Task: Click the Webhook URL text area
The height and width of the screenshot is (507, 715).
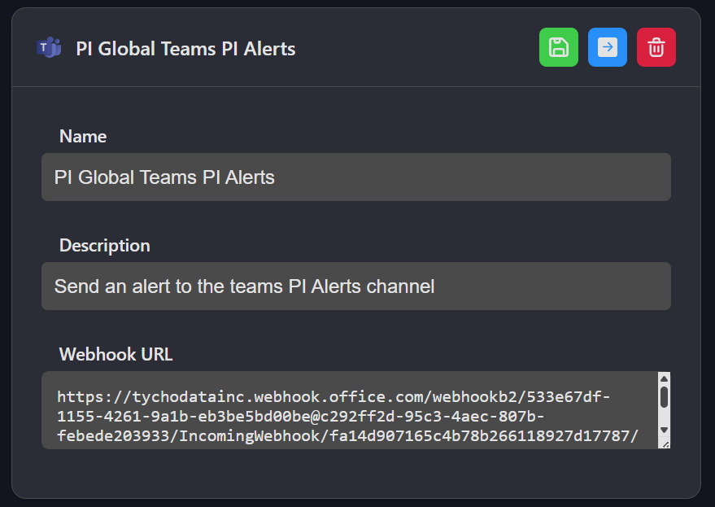Action: coord(350,410)
